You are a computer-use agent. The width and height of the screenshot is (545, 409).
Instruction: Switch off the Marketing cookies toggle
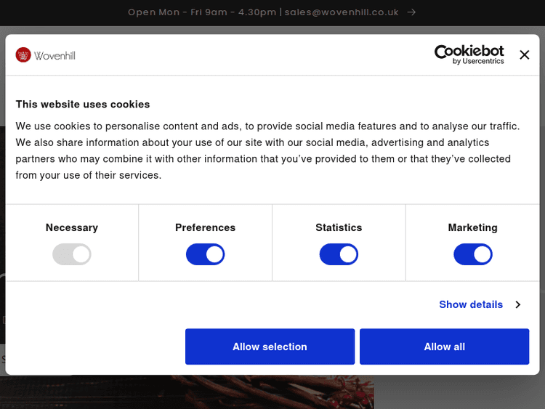pyautogui.click(x=472, y=254)
